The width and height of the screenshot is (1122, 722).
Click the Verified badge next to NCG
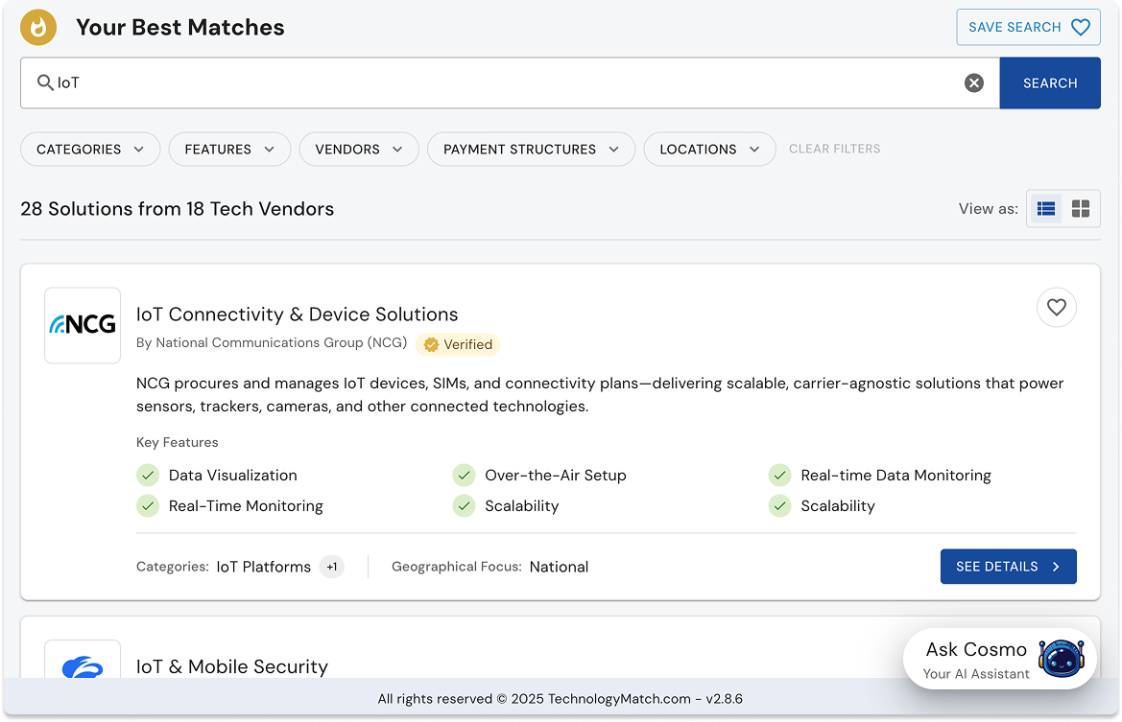coord(457,344)
